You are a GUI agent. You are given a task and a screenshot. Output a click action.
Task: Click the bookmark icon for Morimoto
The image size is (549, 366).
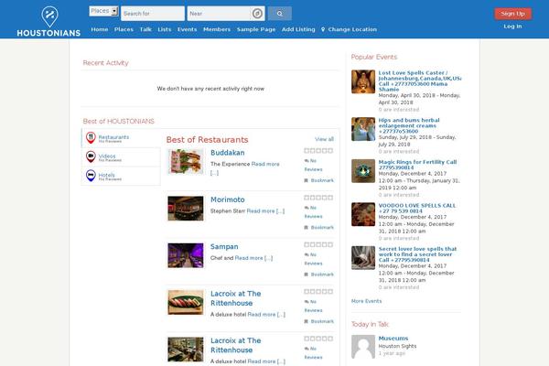(x=306, y=228)
